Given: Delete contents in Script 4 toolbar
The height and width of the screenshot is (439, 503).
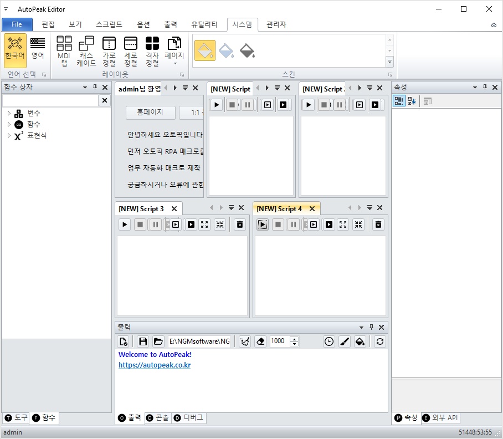Looking at the screenshot, I should point(378,224).
